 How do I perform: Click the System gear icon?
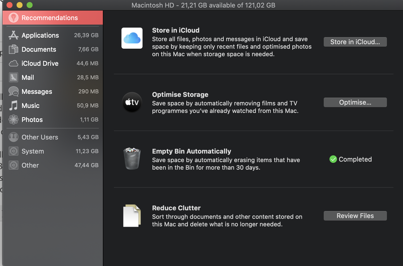[14, 151]
